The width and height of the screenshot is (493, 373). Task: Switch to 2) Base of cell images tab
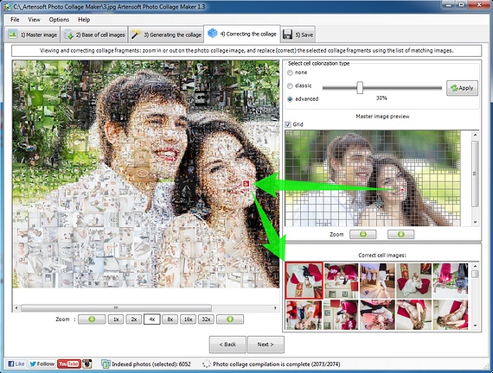point(94,35)
